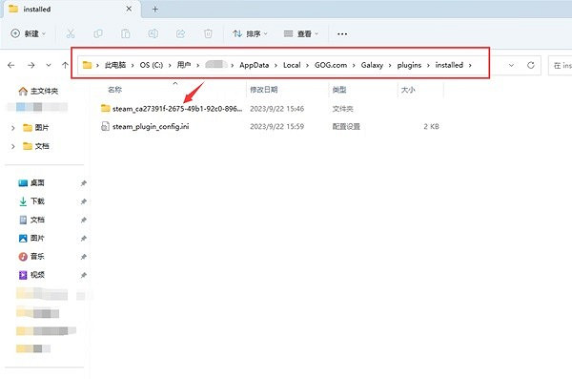
Task: Click the Paste clipboard icon
Action: pos(126,33)
